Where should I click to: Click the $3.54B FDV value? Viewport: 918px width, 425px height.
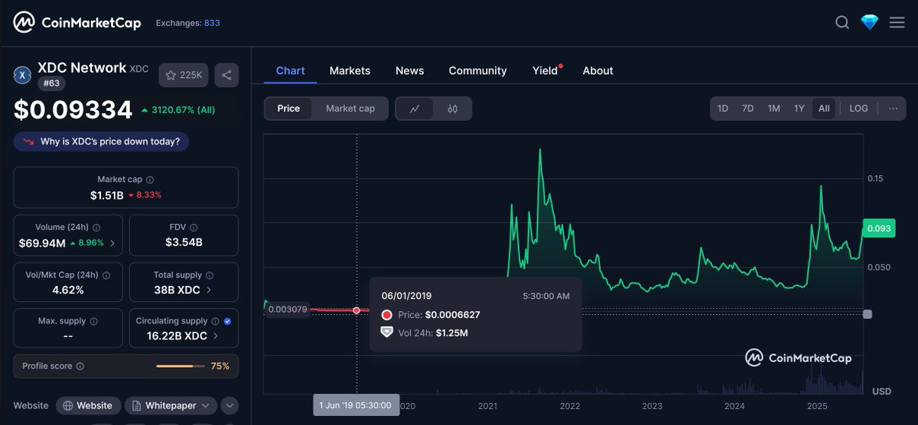click(x=184, y=242)
